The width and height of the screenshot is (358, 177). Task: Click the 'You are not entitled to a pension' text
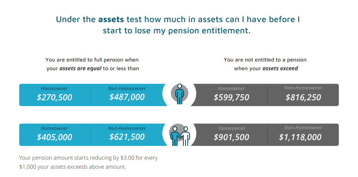tap(265, 60)
